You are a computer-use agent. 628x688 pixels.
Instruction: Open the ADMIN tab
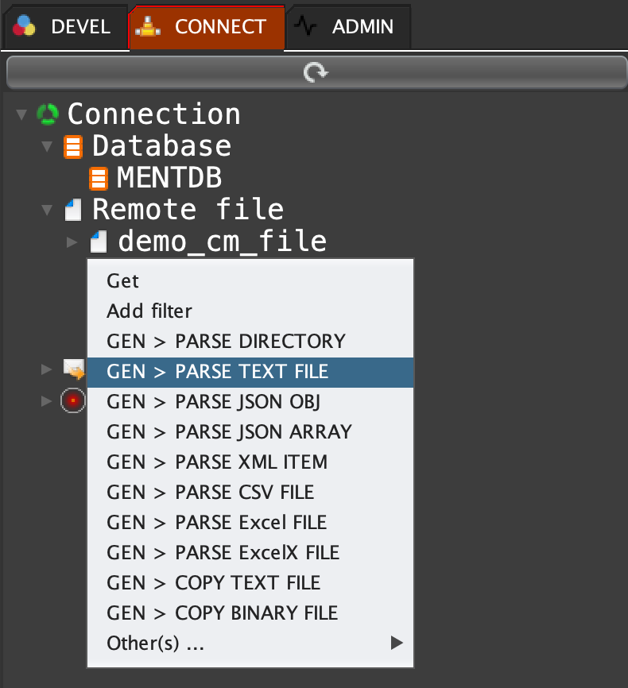click(x=348, y=27)
